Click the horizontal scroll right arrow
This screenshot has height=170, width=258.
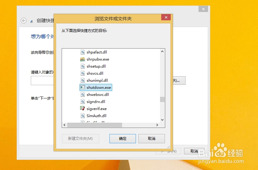coord(157,125)
